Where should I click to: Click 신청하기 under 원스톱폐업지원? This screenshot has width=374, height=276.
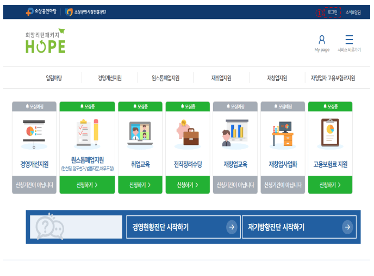pyautogui.click(x=87, y=185)
